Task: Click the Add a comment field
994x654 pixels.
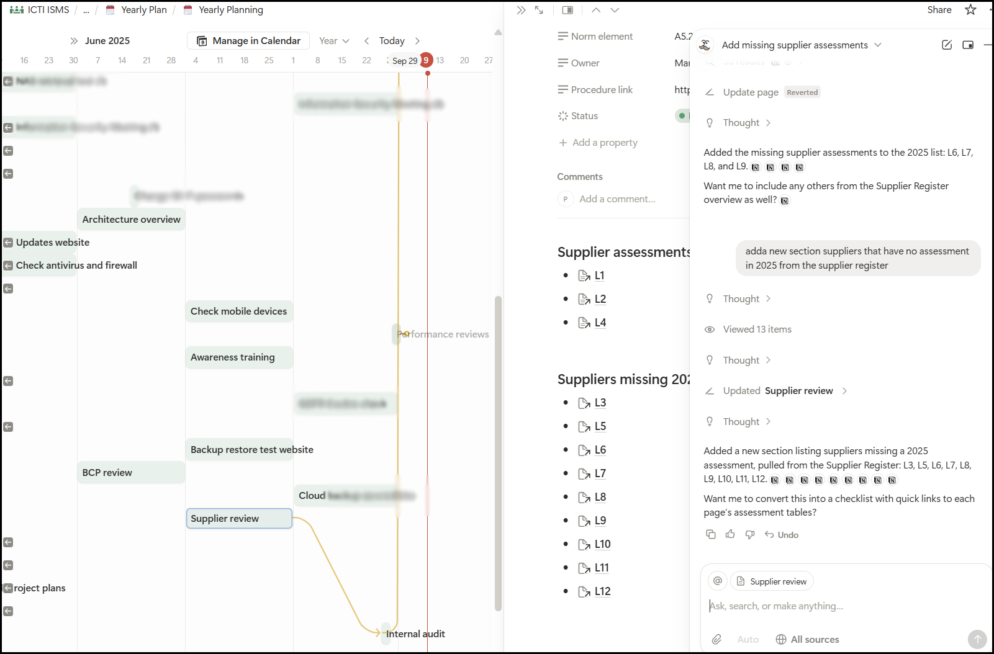Action: (x=617, y=199)
